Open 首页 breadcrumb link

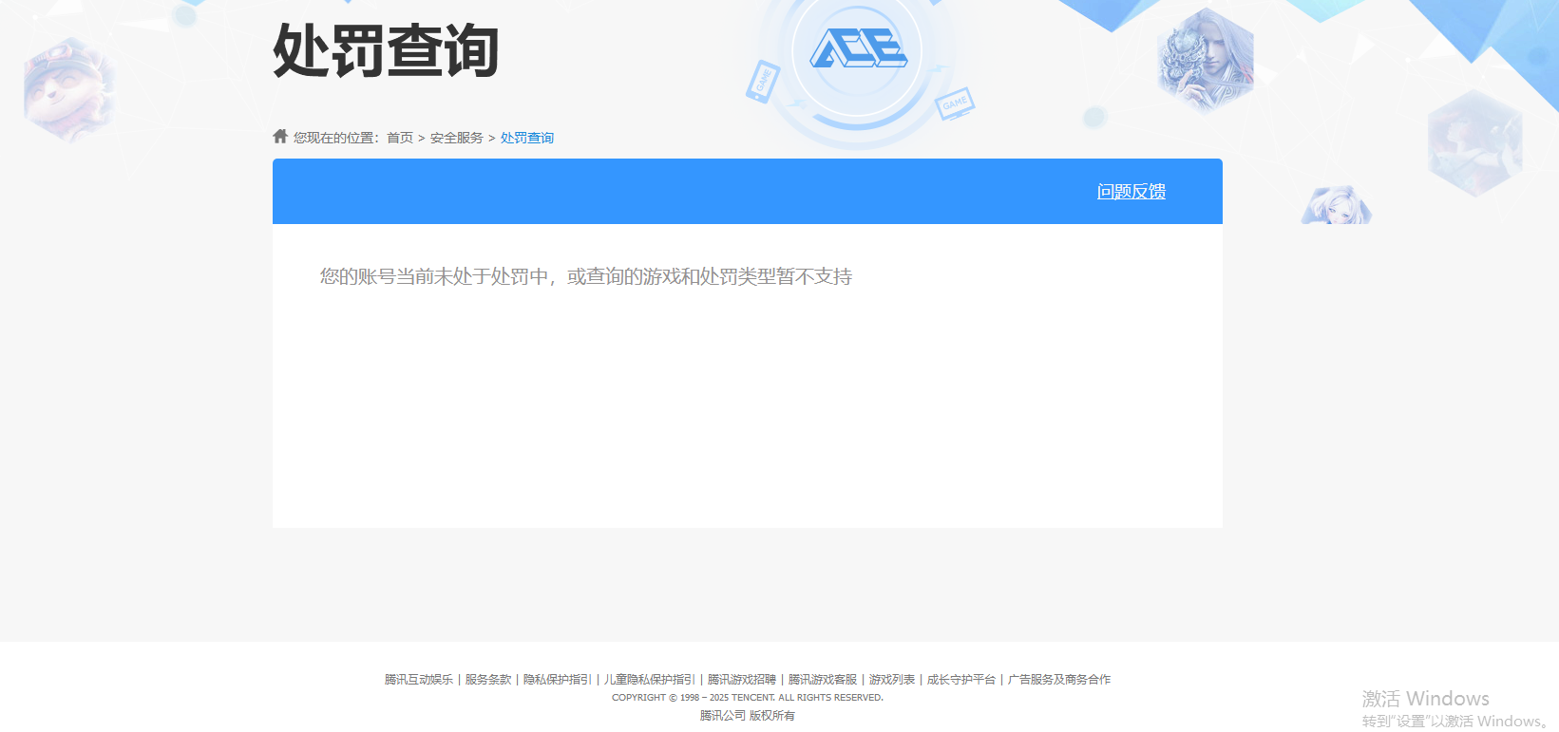400,138
